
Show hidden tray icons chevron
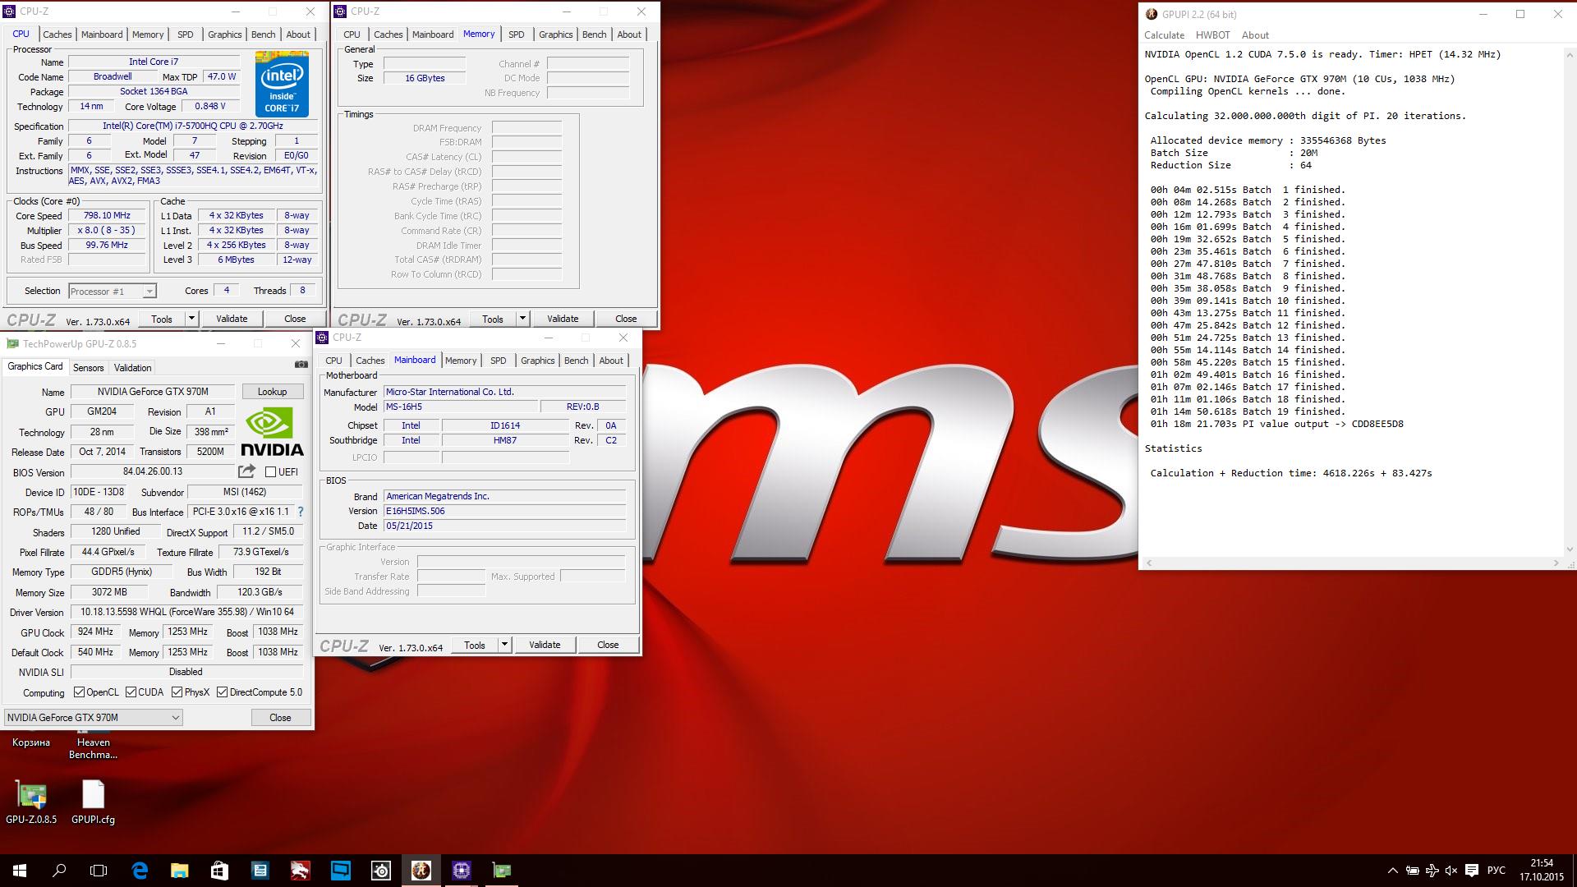click(1392, 871)
